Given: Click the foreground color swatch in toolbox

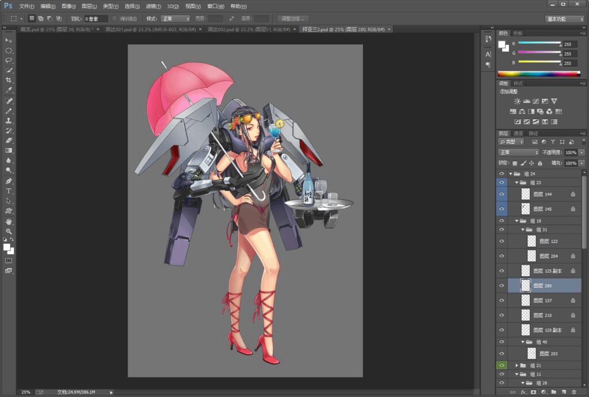Looking at the screenshot, I should (x=7, y=247).
